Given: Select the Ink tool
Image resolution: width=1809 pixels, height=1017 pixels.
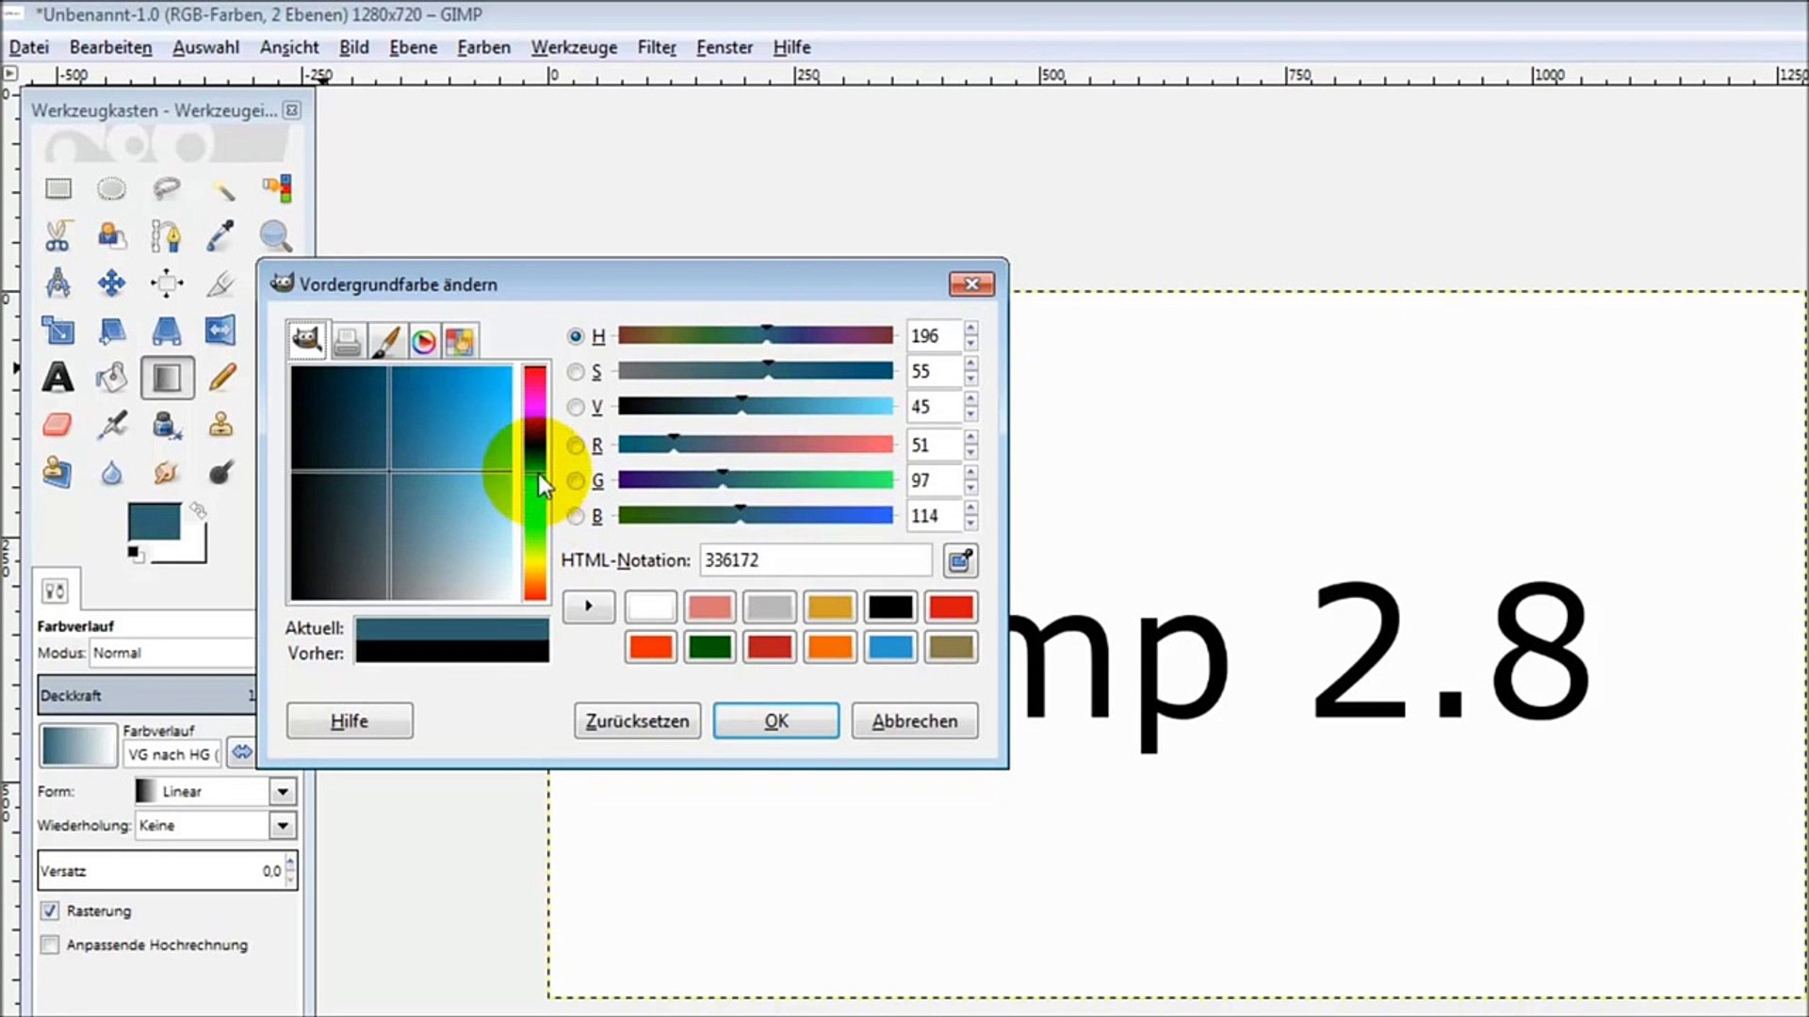Looking at the screenshot, I should tap(167, 425).
